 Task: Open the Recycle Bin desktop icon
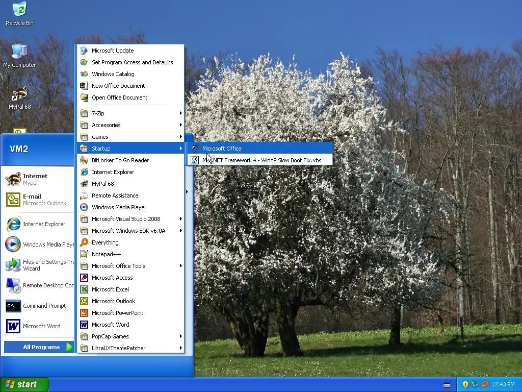[19, 14]
